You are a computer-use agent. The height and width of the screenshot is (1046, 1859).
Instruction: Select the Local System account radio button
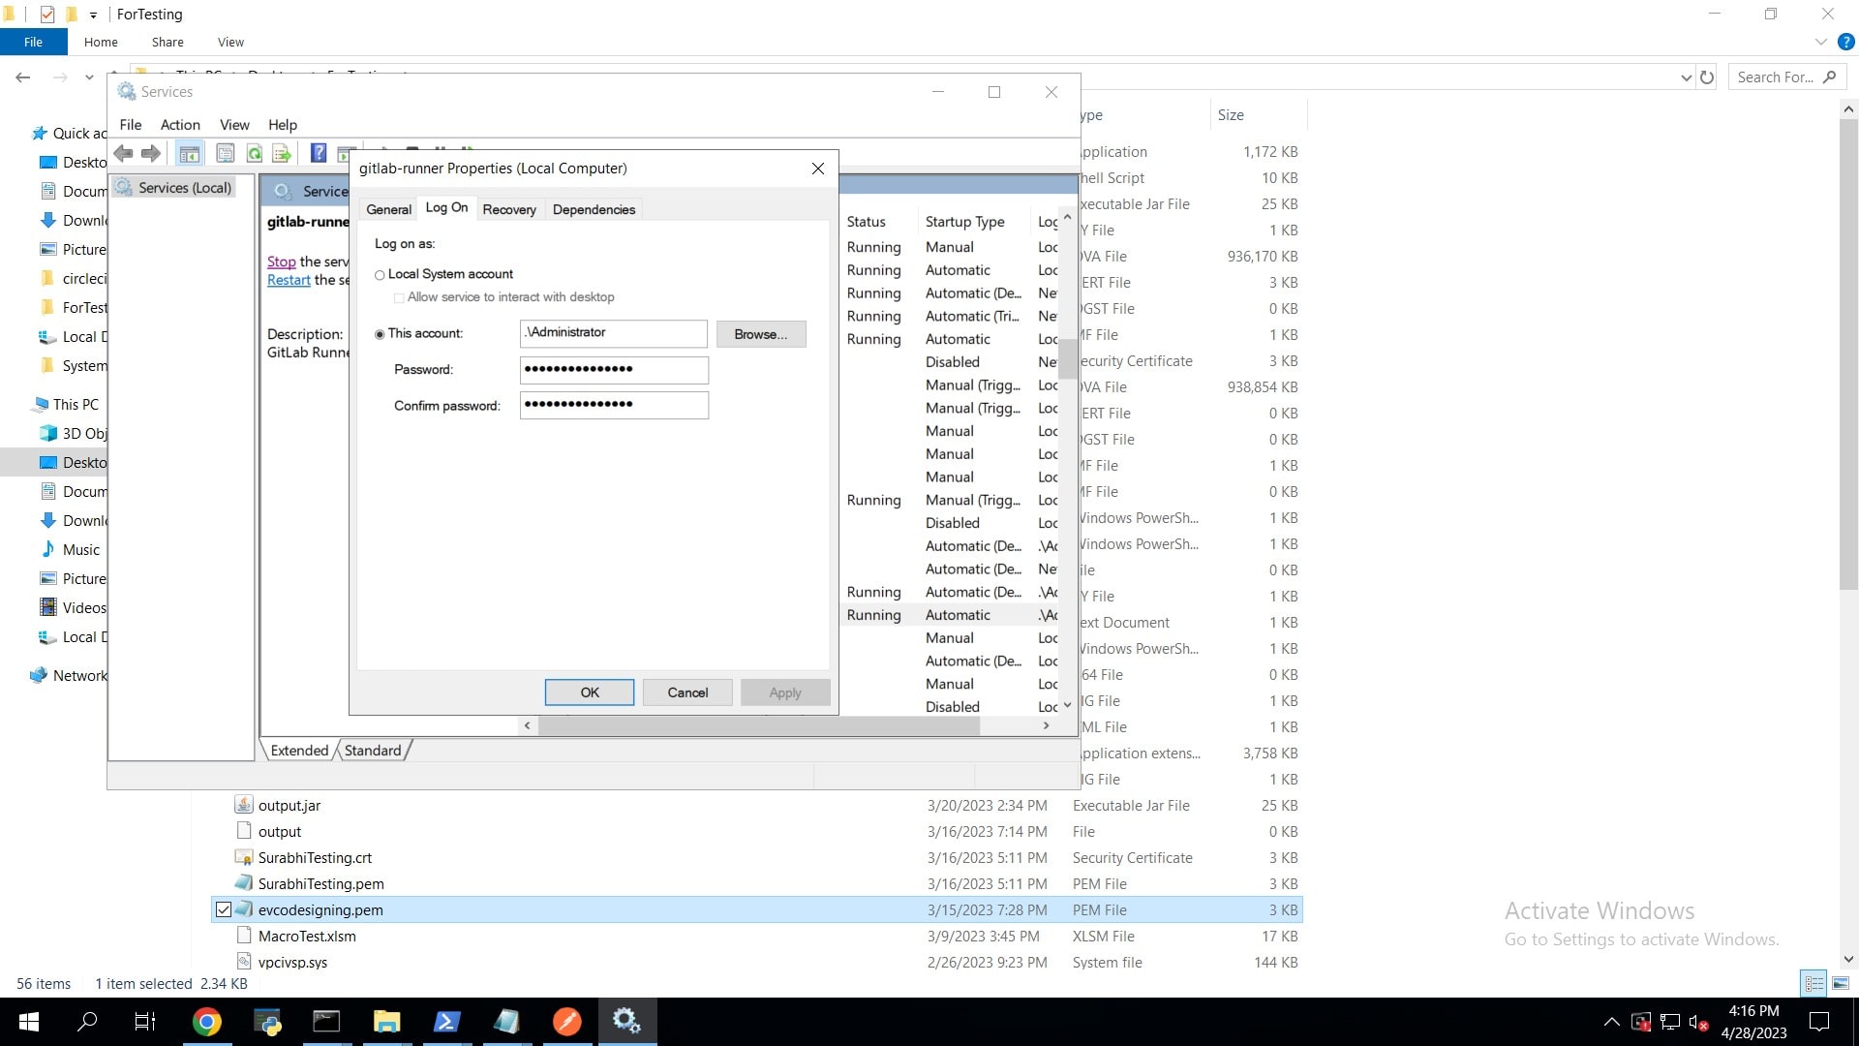(380, 275)
